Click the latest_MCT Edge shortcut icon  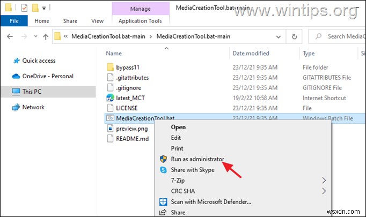coord(110,98)
